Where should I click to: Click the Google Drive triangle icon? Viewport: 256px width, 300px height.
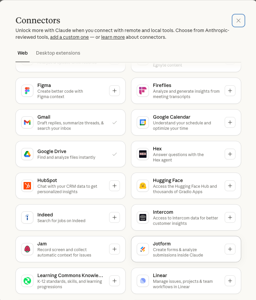click(x=27, y=154)
